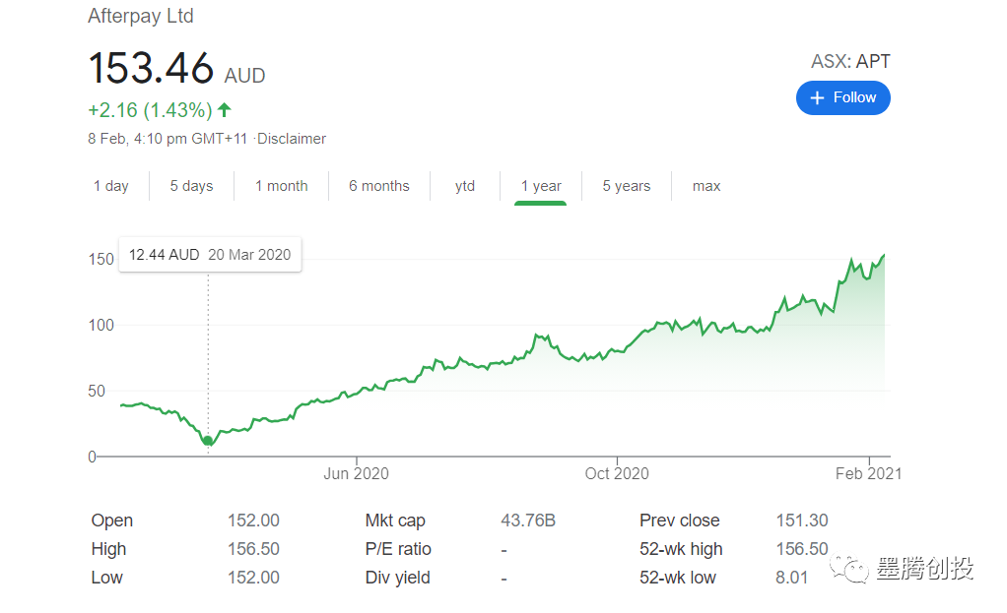Viewport: 1007px width, 613px height.
Task: Select the ytd range tab
Action: pos(465,186)
